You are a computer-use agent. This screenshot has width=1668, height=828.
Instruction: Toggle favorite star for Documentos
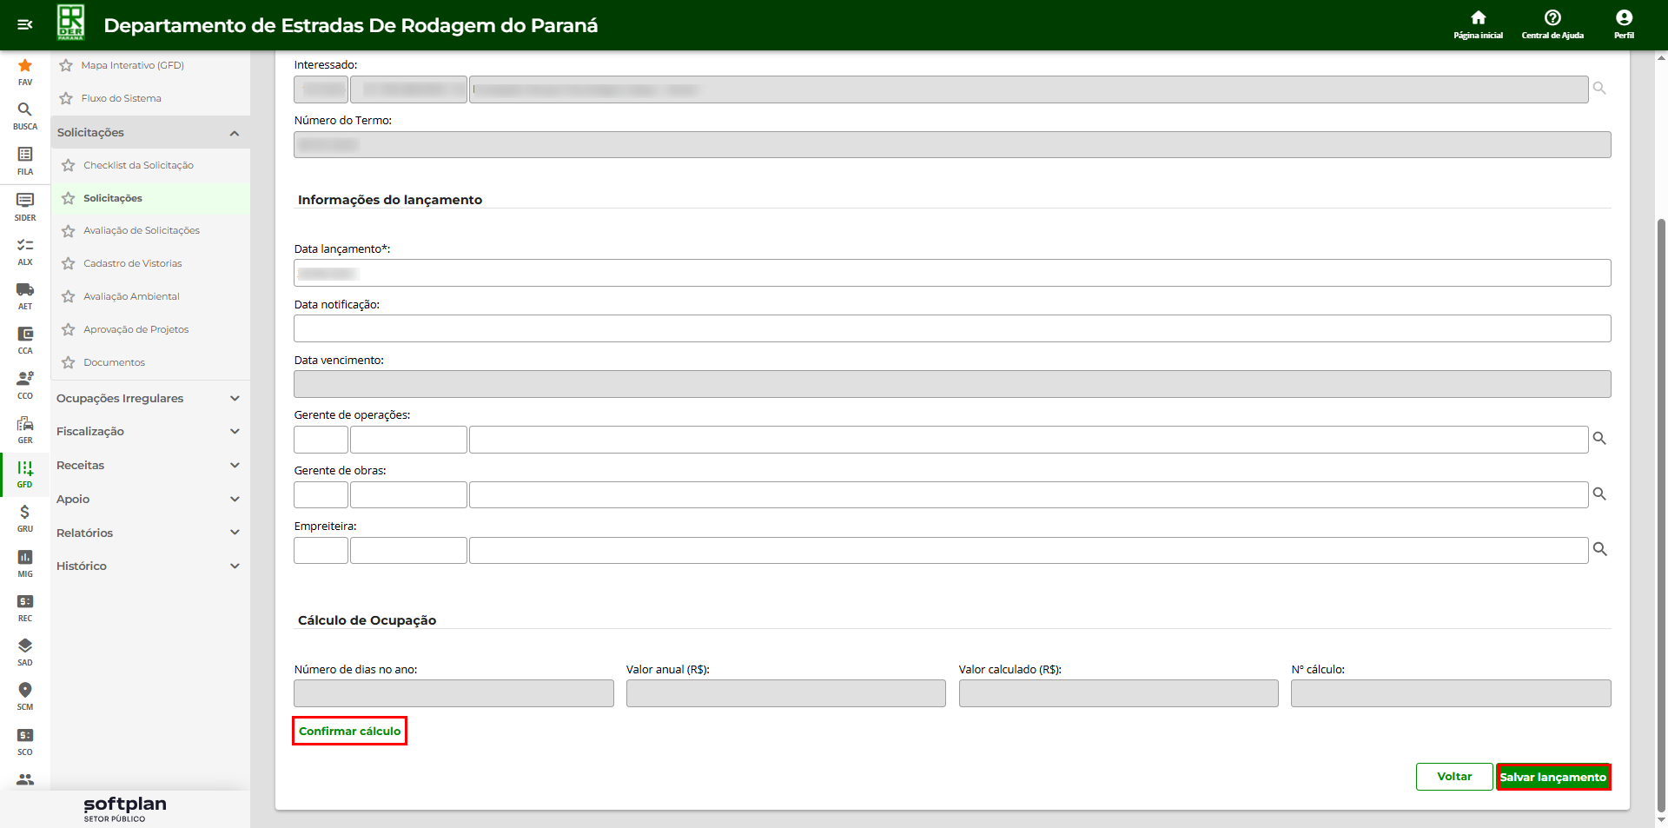tap(69, 362)
